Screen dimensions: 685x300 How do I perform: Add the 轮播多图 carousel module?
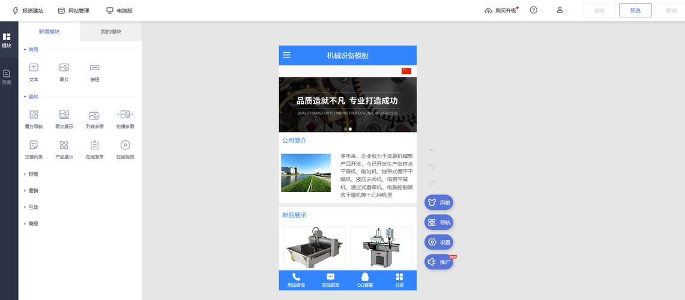125,119
